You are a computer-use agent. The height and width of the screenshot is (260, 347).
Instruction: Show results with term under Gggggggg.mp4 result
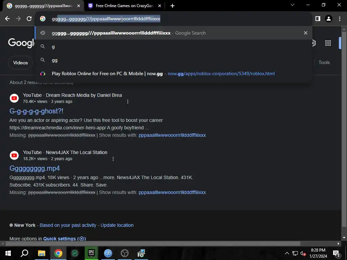(x=172, y=192)
